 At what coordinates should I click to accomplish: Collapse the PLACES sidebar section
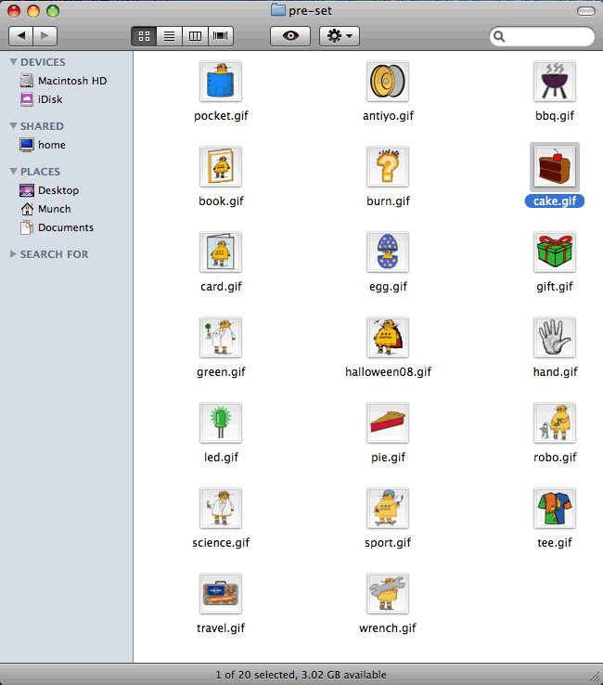pos(14,171)
